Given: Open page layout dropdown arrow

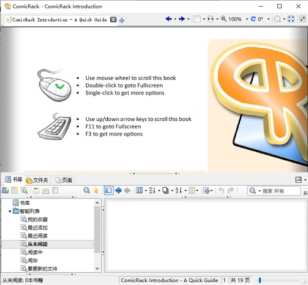Looking at the screenshot, I should point(204,19).
